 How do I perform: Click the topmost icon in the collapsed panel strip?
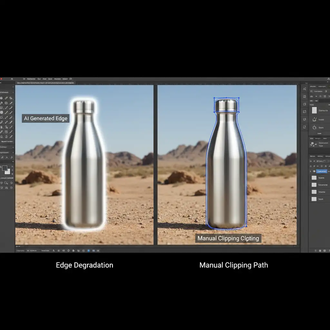(305, 88)
